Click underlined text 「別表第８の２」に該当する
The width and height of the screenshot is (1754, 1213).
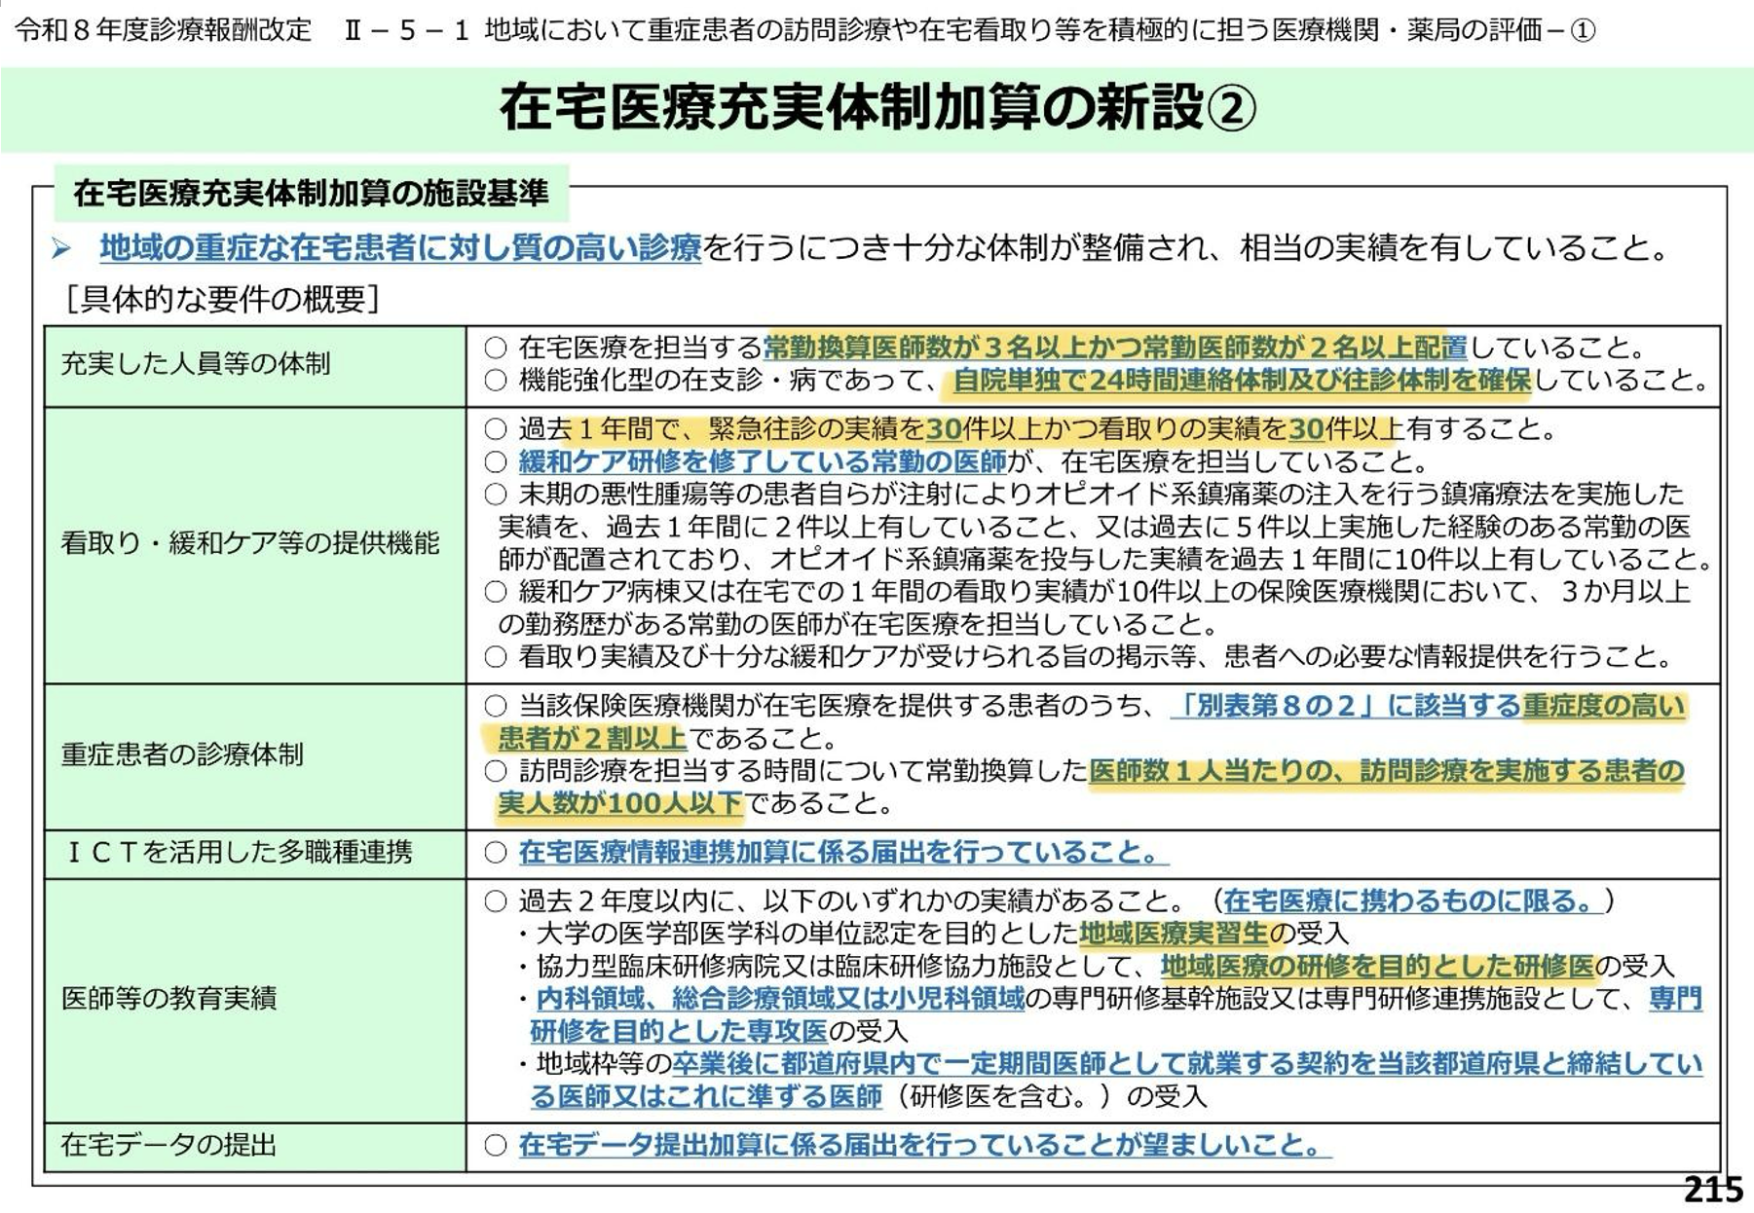(1348, 706)
